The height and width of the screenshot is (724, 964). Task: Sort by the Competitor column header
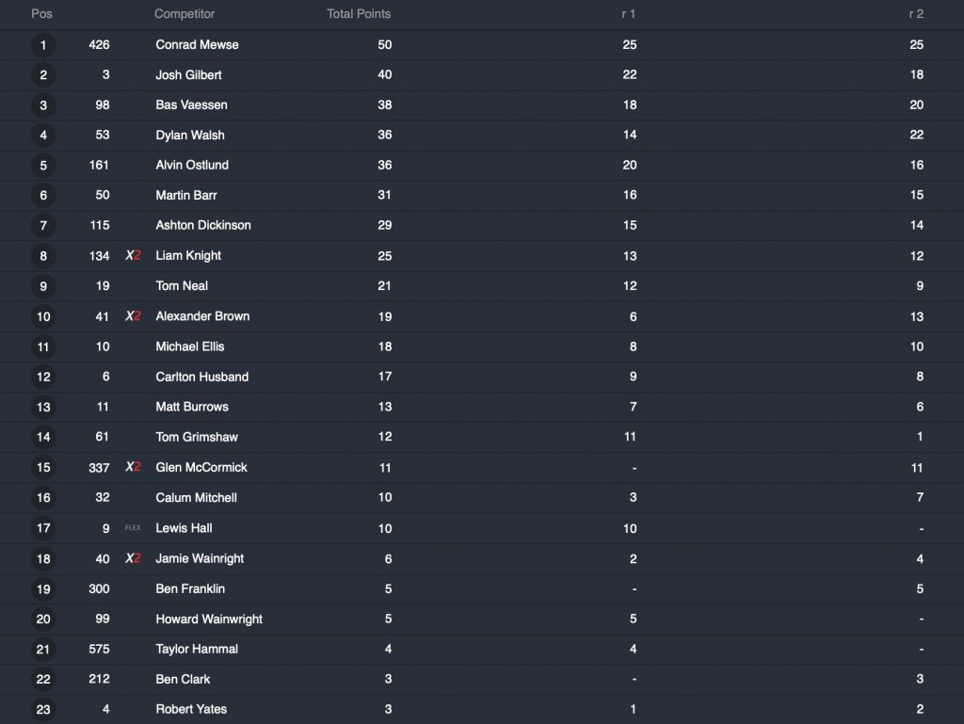(x=185, y=14)
